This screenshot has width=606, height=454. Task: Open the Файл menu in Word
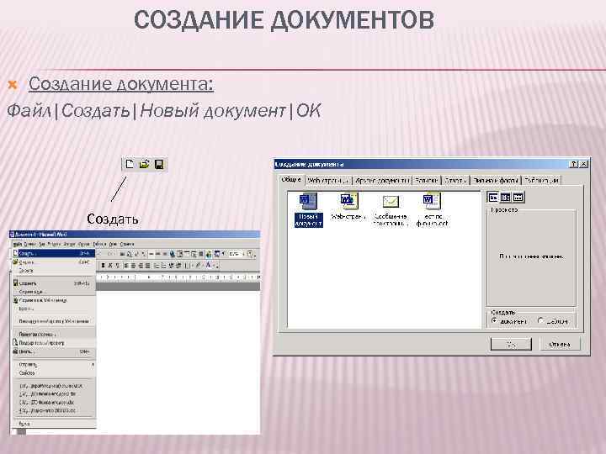click(x=18, y=244)
